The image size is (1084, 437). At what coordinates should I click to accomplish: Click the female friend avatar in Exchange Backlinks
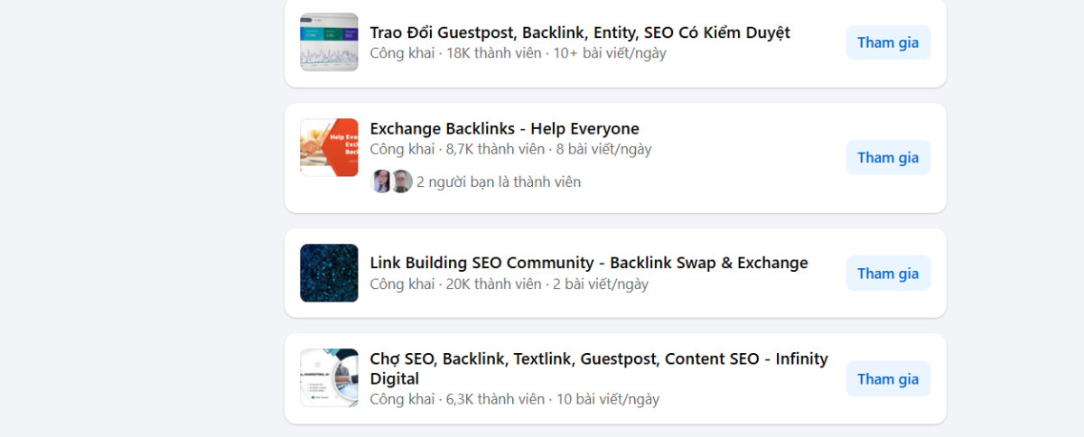(382, 181)
